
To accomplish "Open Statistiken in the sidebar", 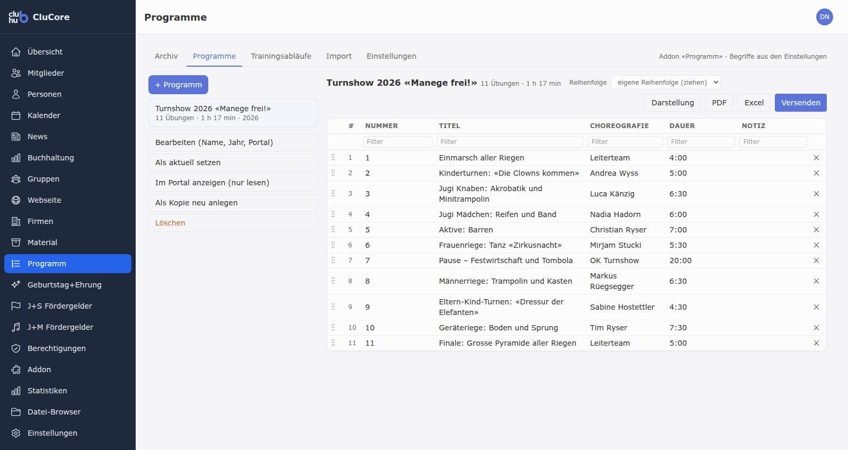I will (68, 391).
